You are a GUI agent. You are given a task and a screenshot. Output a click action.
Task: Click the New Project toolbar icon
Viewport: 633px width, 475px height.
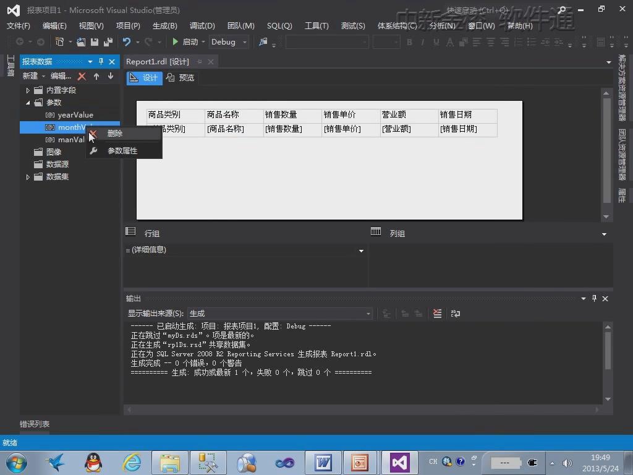click(x=60, y=41)
